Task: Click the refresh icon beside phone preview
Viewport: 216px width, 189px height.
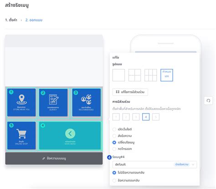Action: (x=208, y=100)
